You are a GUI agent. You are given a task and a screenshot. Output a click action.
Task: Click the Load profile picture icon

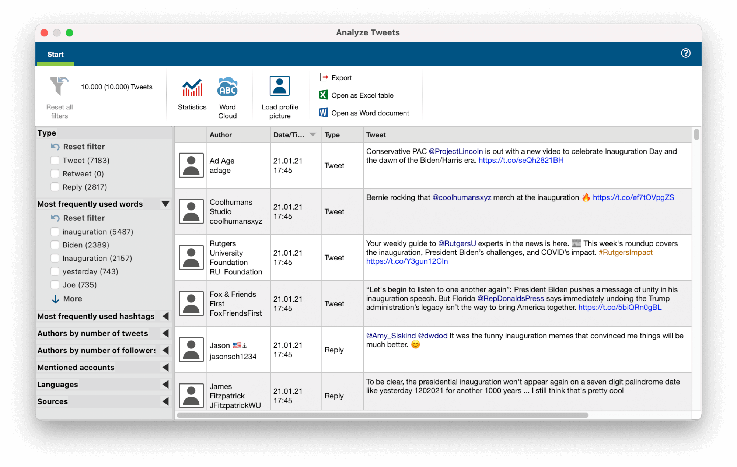[280, 86]
